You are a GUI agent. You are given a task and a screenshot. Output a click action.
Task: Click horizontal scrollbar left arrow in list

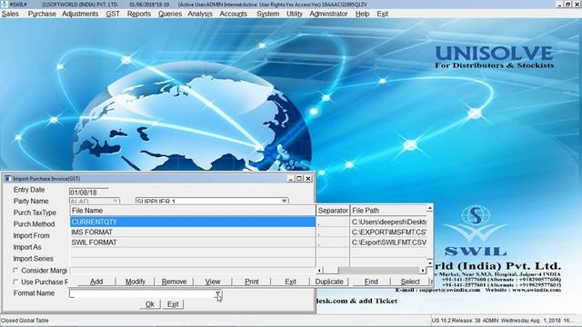coord(320,271)
